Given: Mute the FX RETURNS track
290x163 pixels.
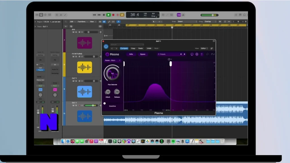Looking at the screenshot, I should coord(73,57).
